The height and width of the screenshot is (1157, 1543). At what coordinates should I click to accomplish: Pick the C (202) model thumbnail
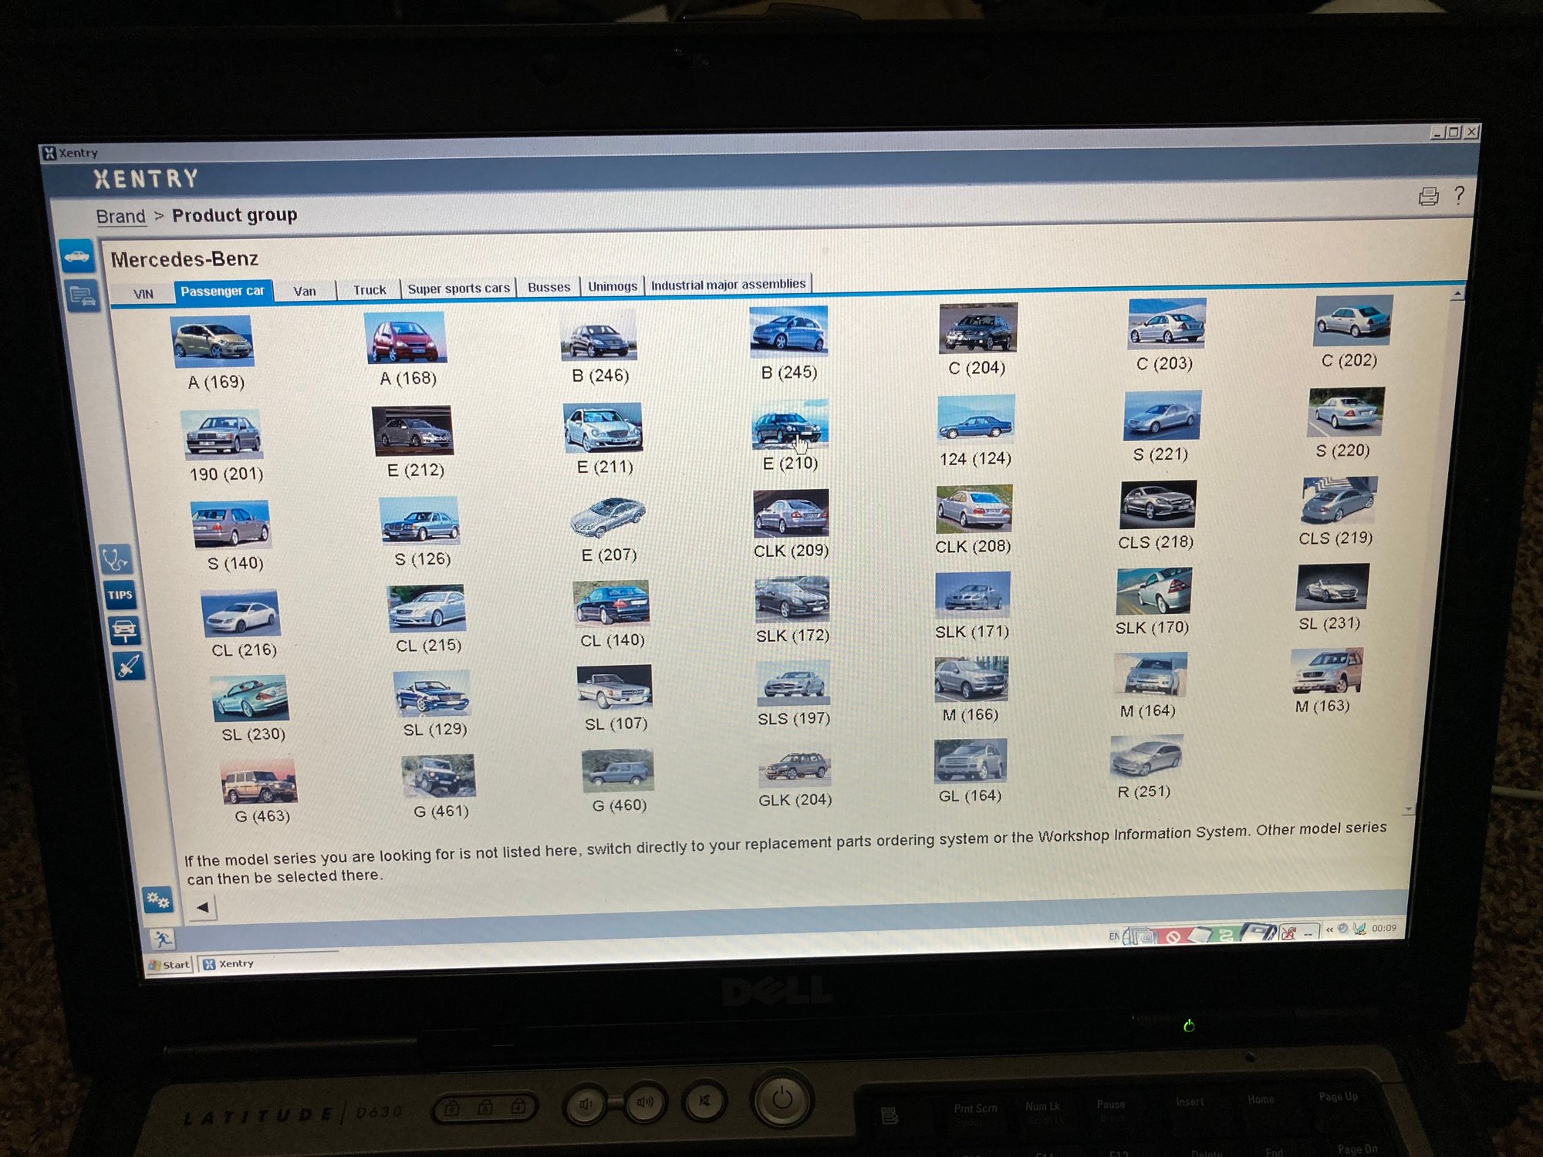coord(1352,320)
